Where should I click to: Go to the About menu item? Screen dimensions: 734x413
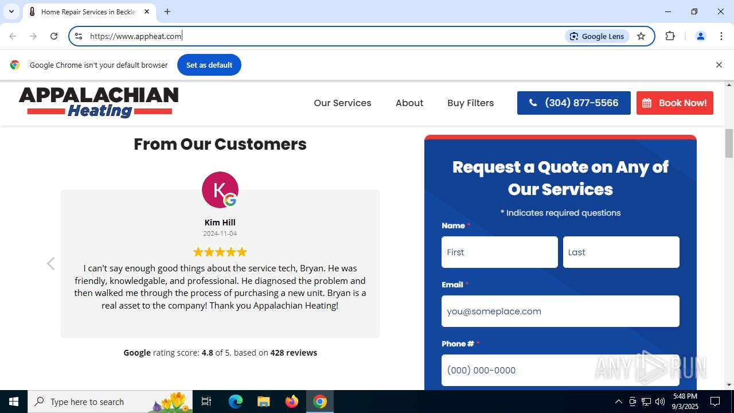(x=409, y=103)
